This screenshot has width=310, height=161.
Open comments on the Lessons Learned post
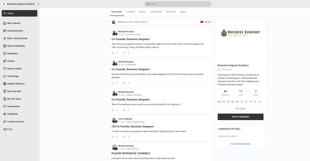[x=124, y=53]
